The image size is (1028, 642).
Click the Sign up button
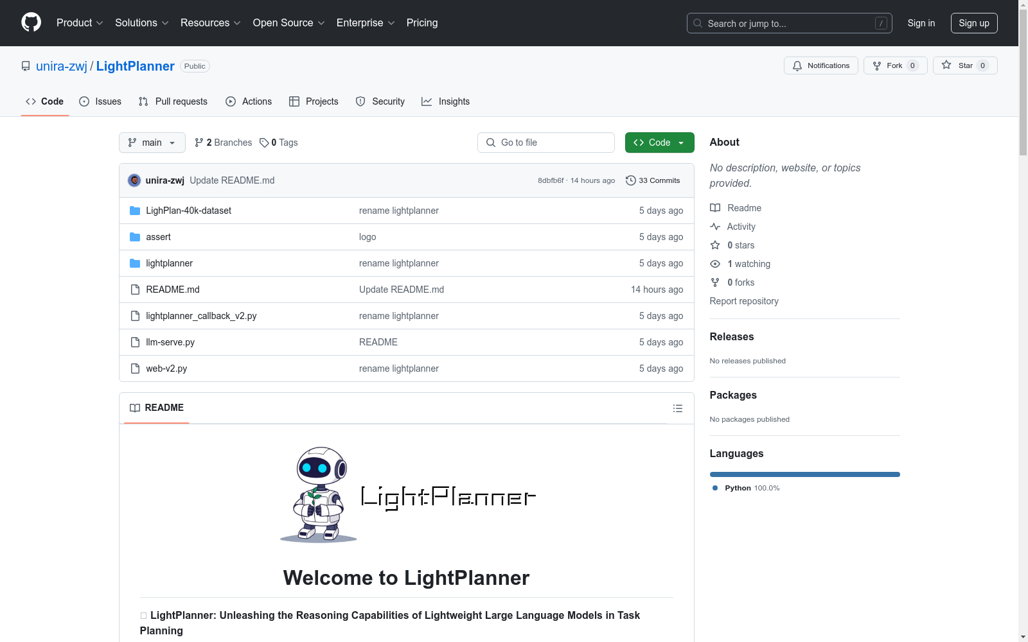pyautogui.click(x=974, y=23)
